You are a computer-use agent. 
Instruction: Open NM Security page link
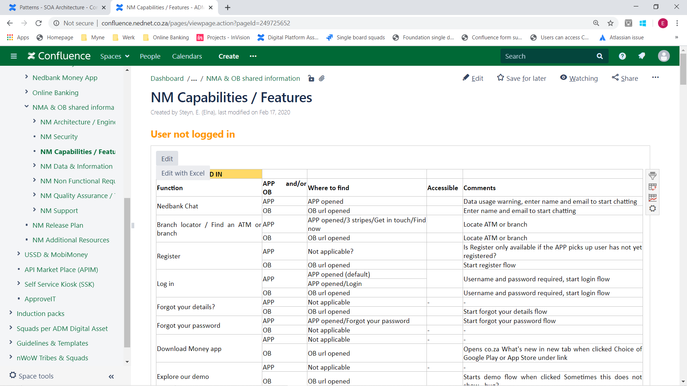59,137
